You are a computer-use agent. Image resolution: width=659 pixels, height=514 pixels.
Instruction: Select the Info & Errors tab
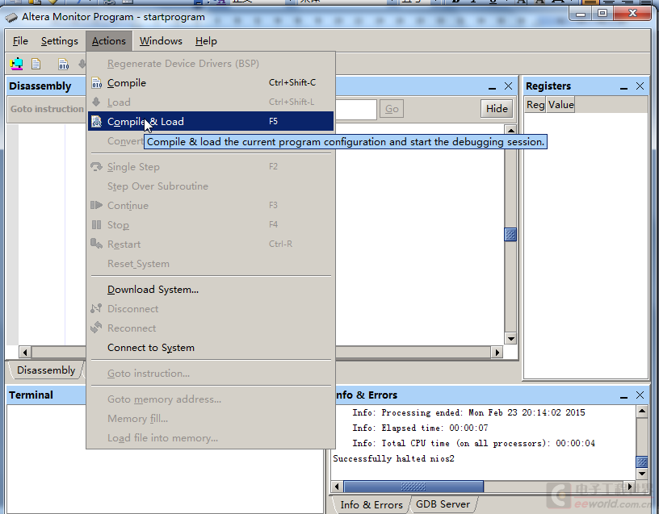click(x=371, y=504)
